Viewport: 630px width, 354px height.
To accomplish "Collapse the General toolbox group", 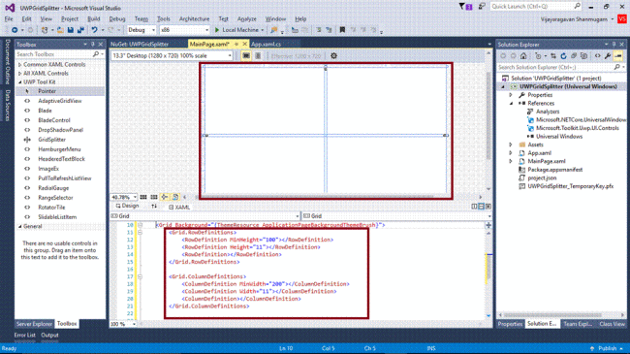I will (19, 227).
